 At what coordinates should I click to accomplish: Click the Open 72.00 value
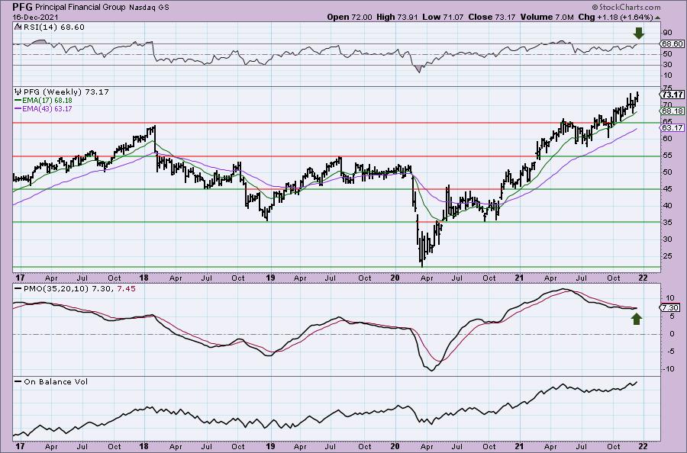[350, 17]
